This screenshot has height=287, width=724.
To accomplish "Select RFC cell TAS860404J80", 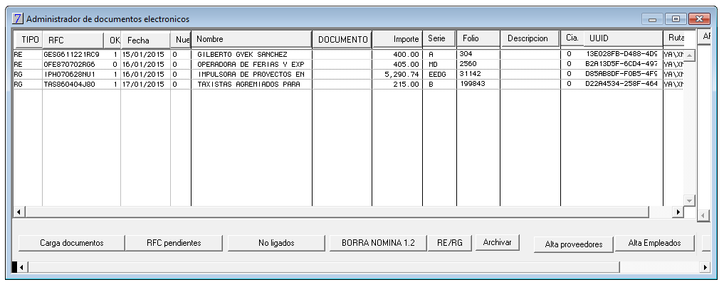I will point(69,85).
